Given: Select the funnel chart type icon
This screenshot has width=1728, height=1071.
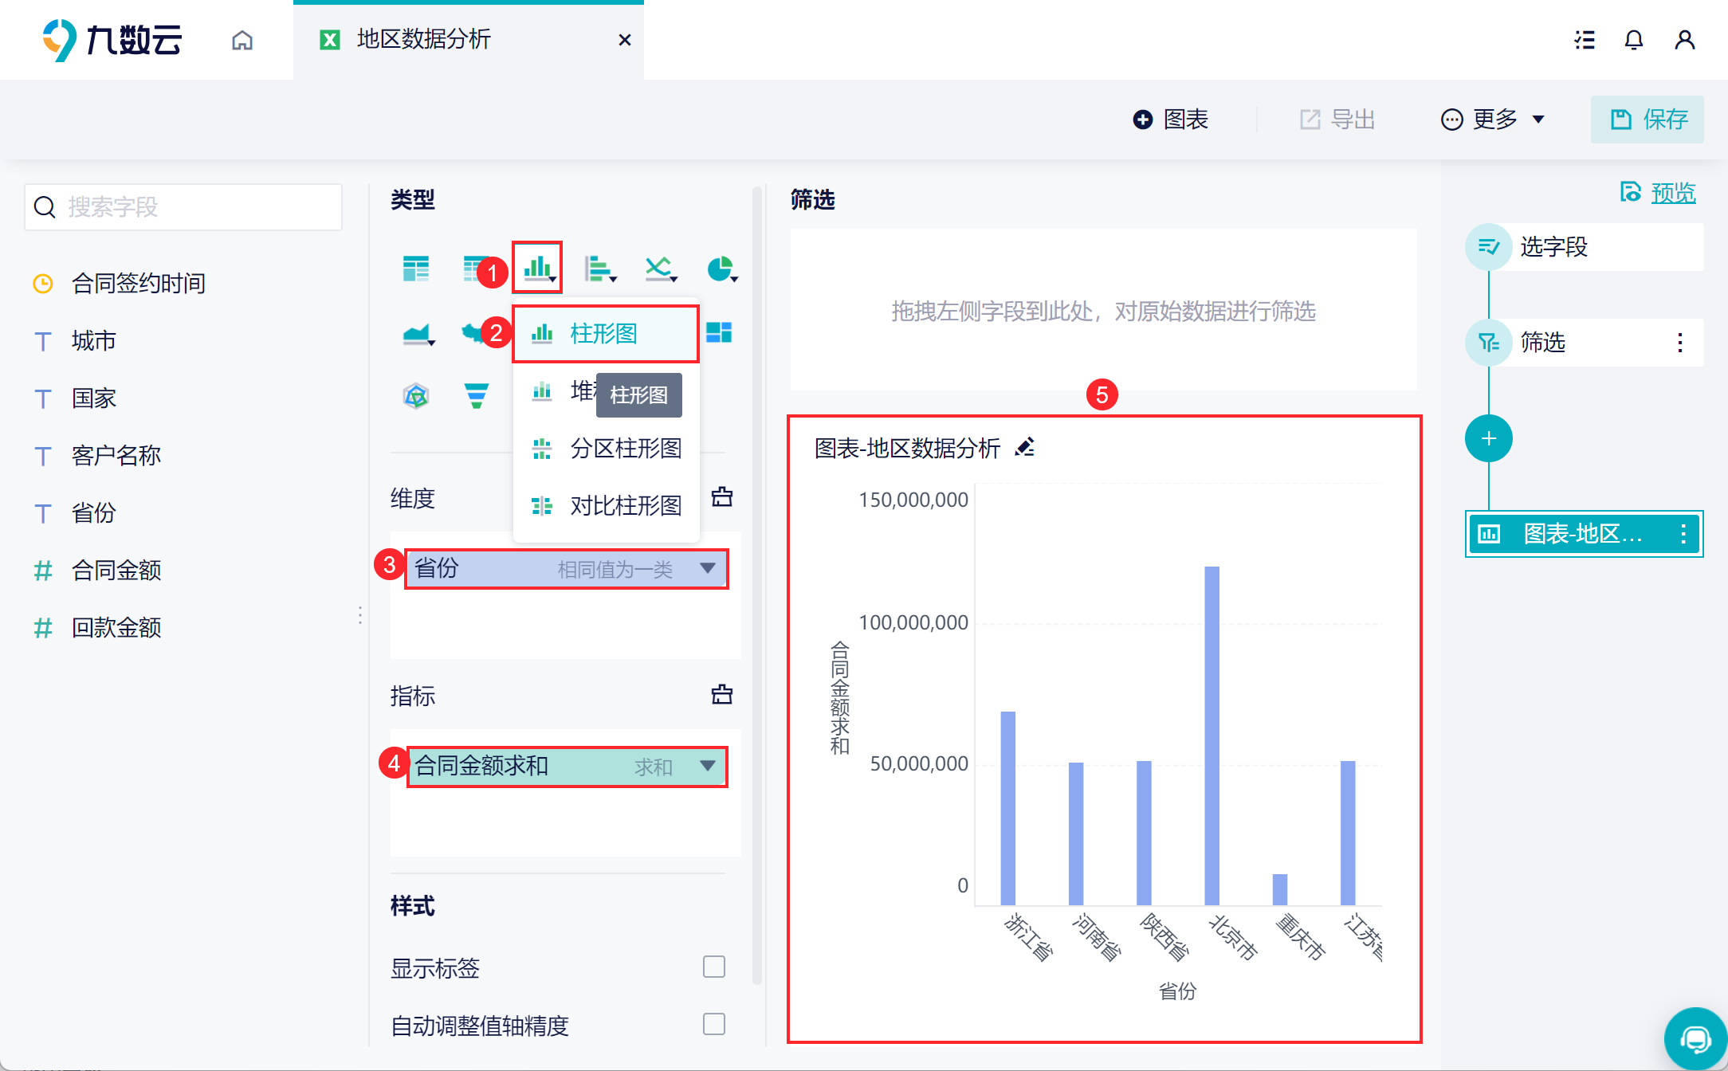Looking at the screenshot, I should tap(476, 395).
